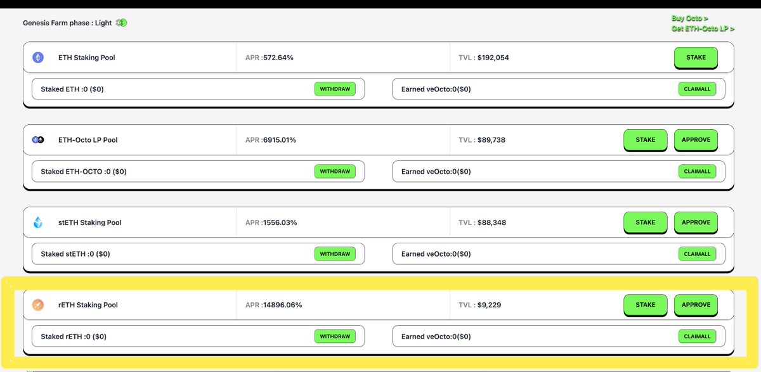Select Earned veOcto text in stETH pool
The width and height of the screenshot is (761, 372).
(x=436, y=254)
